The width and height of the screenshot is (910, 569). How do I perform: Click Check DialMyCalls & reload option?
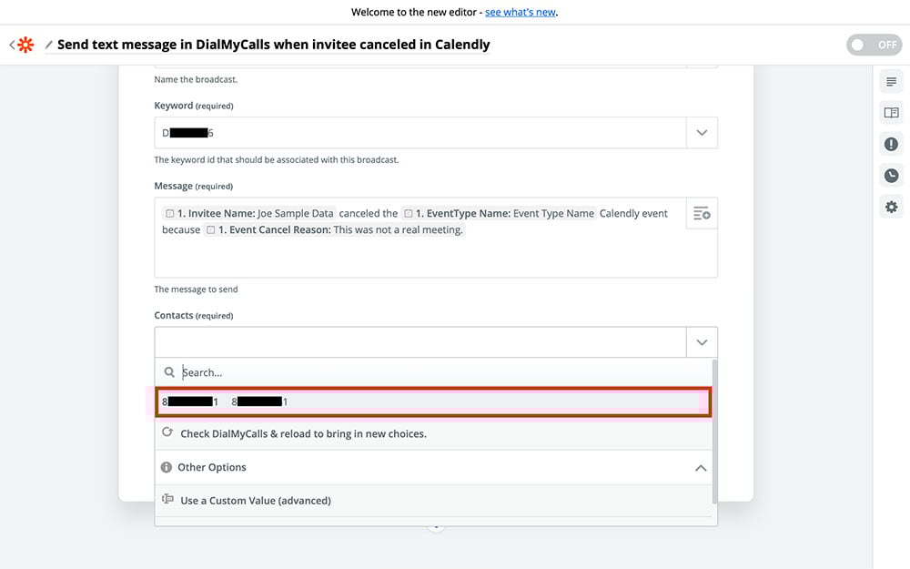303,433
